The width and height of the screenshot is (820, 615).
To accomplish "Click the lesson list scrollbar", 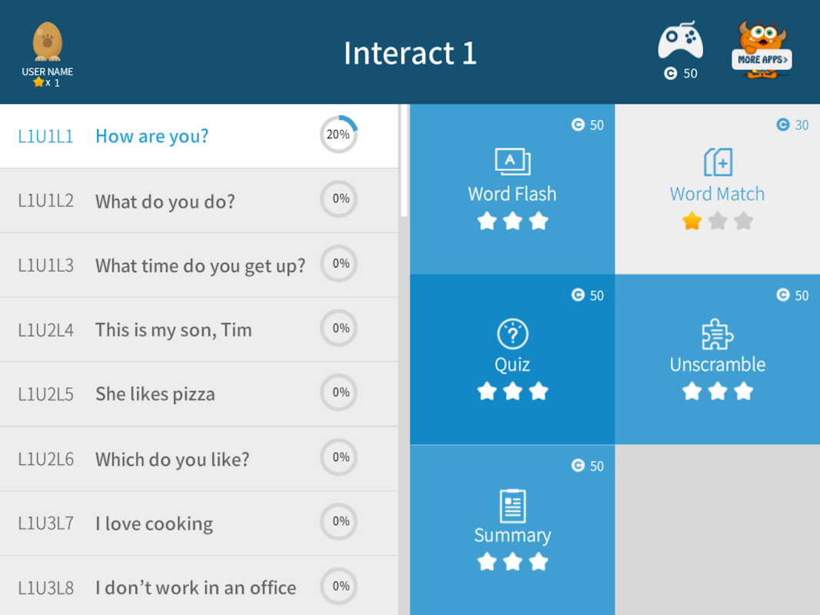I will pos(401,161).
